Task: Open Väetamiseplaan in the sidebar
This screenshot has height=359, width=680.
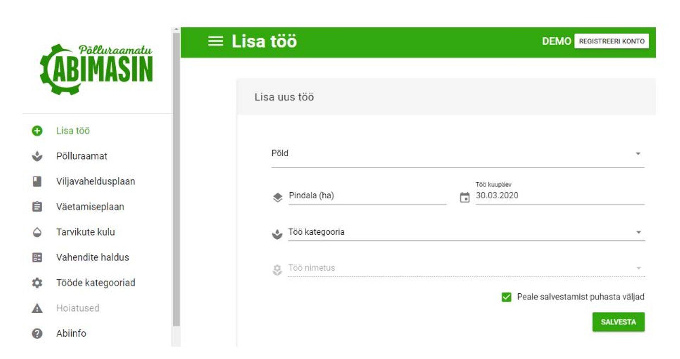Action: click(90, 207)
